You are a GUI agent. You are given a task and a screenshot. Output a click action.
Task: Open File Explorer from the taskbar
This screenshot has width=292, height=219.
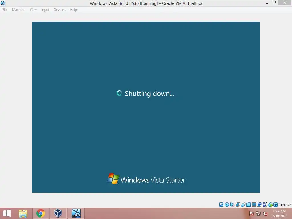coord(23,213)
